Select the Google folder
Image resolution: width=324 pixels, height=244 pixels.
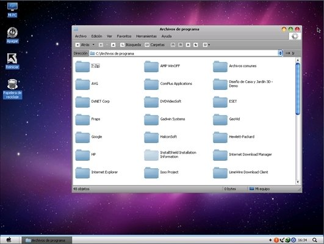tap(88, 137)
